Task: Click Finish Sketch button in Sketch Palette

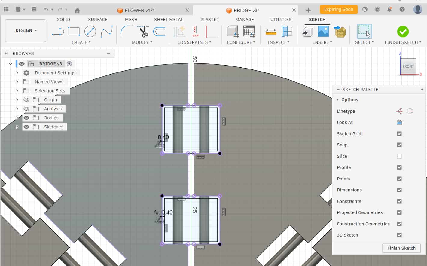Action: [x=401, y=248]
